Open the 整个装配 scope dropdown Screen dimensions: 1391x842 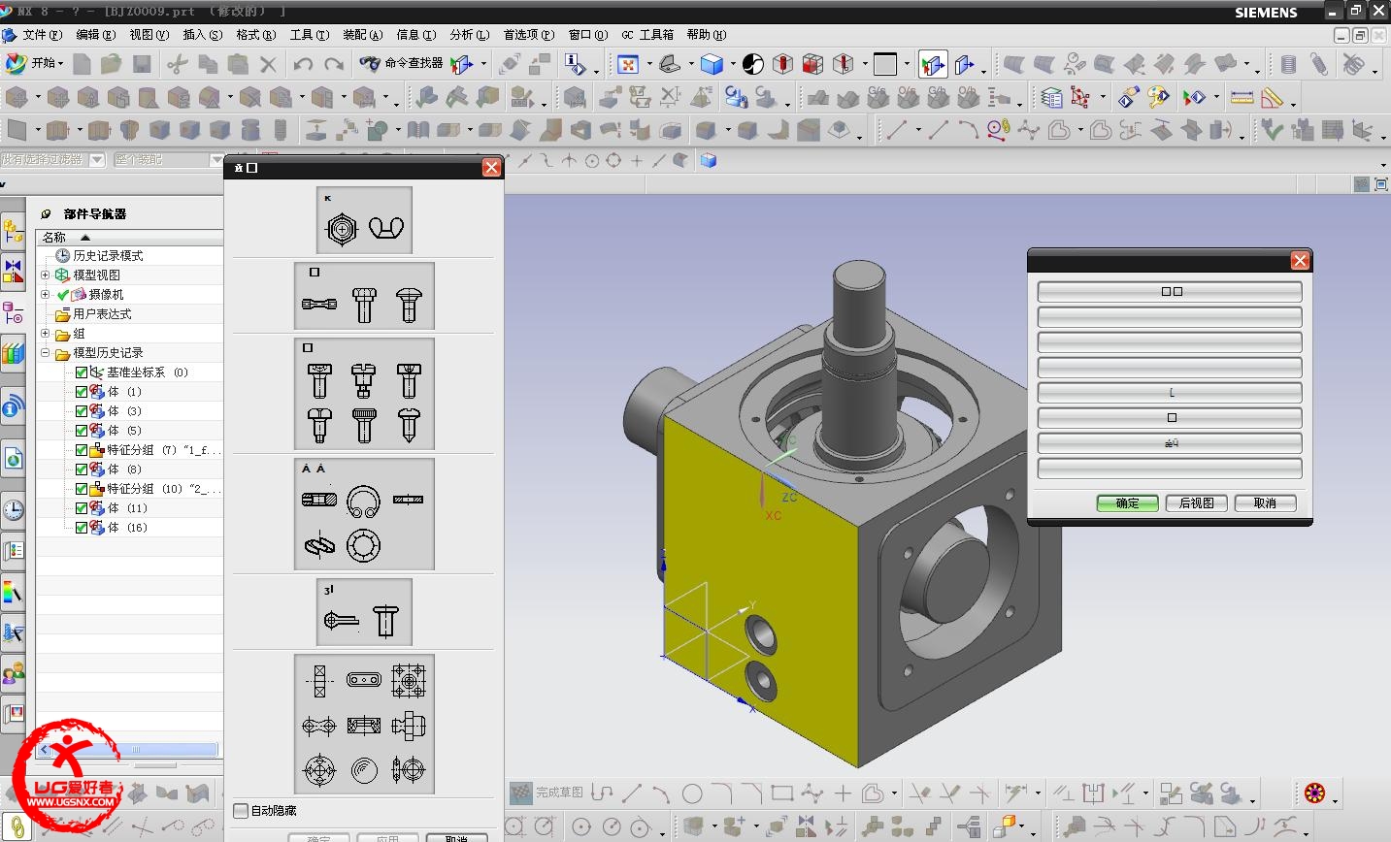coord(216,160)
